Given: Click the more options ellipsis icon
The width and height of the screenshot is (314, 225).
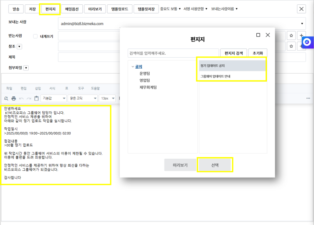Looking at the screenshot, I should coord(308,98).
